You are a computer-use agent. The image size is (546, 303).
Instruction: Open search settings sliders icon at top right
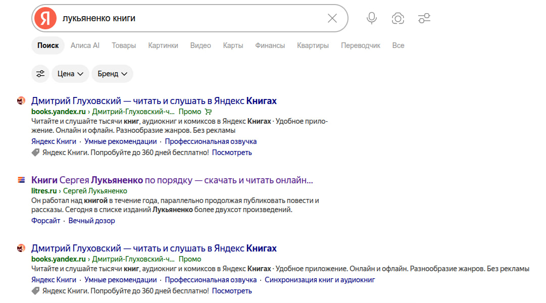tap(424, 18)
